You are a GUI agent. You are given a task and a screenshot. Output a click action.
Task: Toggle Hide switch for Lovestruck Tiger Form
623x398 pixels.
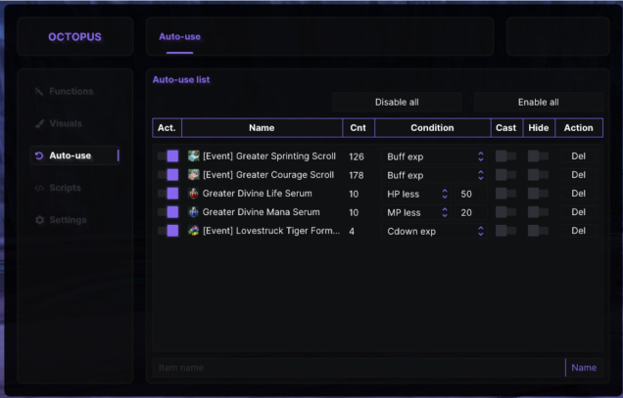538,231
